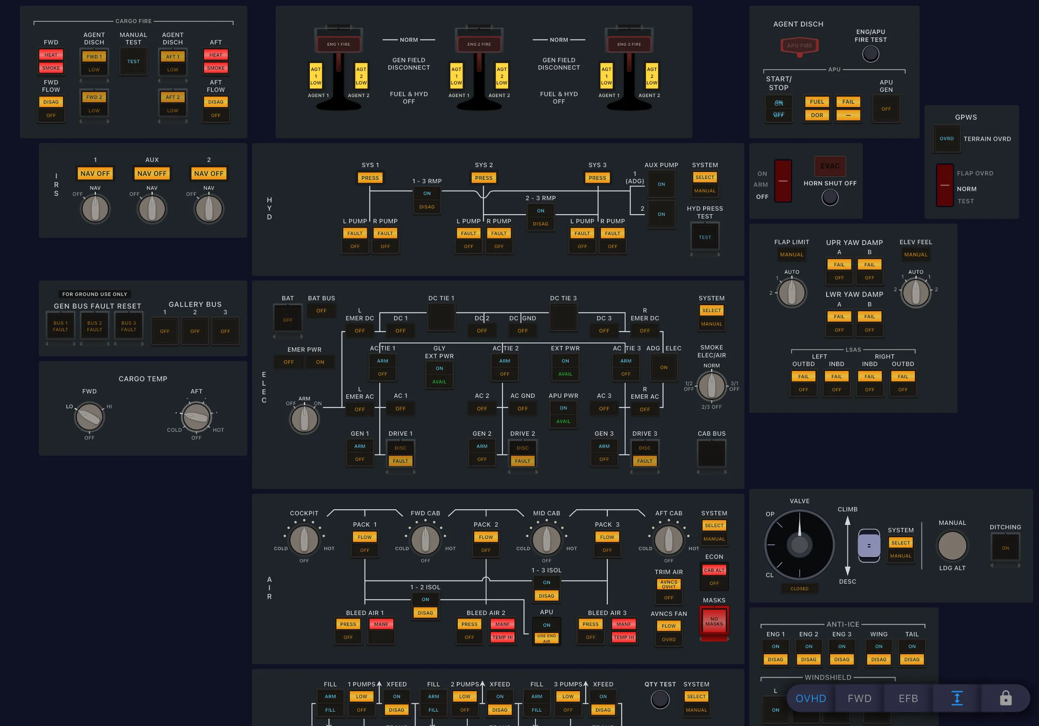This screenshot has height=726, width=1039.
Task: Push the red NO MASKS guarded switch
Action: coord(714,622)
